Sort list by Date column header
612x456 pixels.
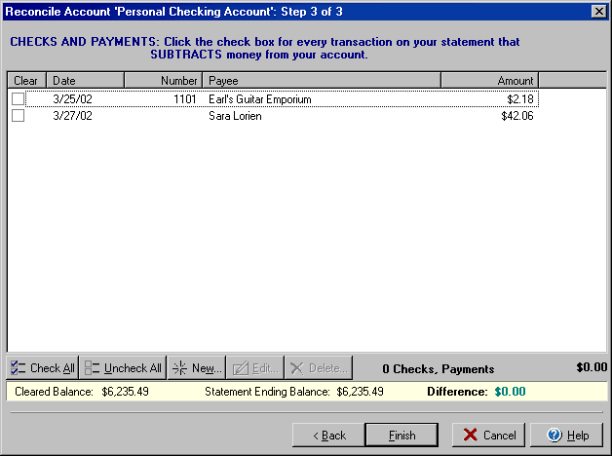pyautogui.click(x=85, y=81)
